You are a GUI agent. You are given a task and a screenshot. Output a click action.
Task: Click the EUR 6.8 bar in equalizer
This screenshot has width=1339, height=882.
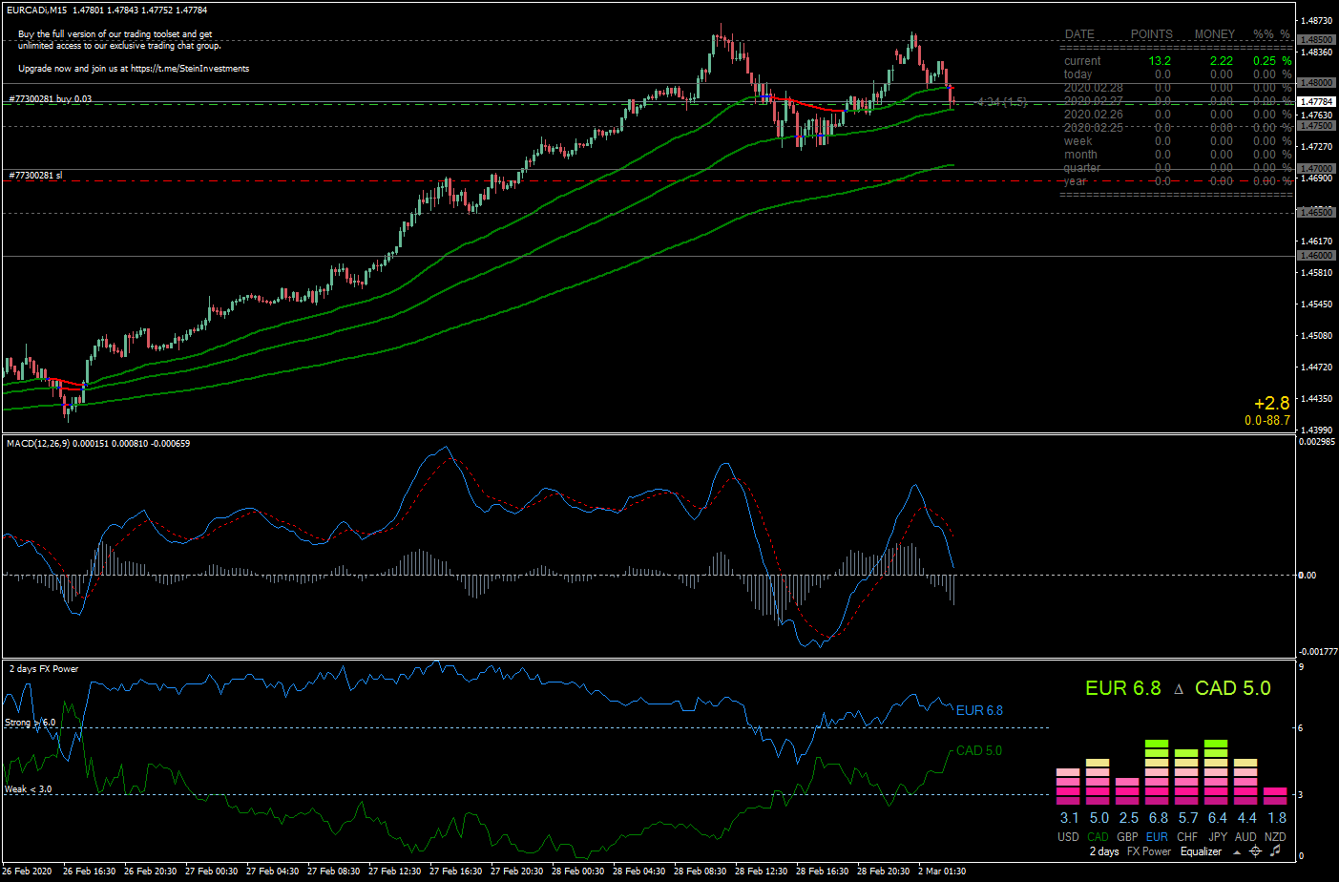coord(1157,772)
